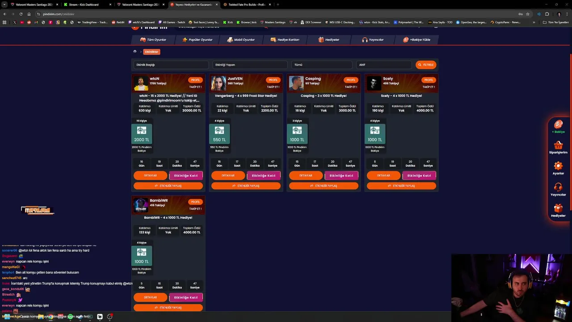Open the tab search dropdown arrow
Screen dimensions: 572x322
click(4, 4)
